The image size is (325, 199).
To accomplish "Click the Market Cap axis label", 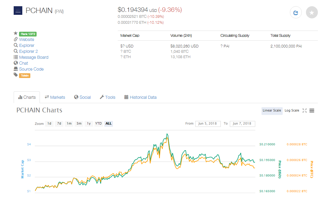I will tap(22, 169).
